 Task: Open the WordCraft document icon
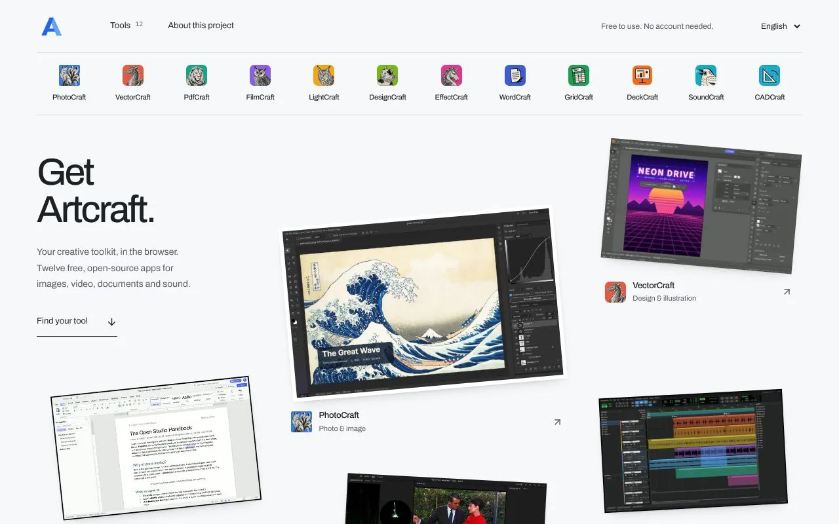coord(515,75)
